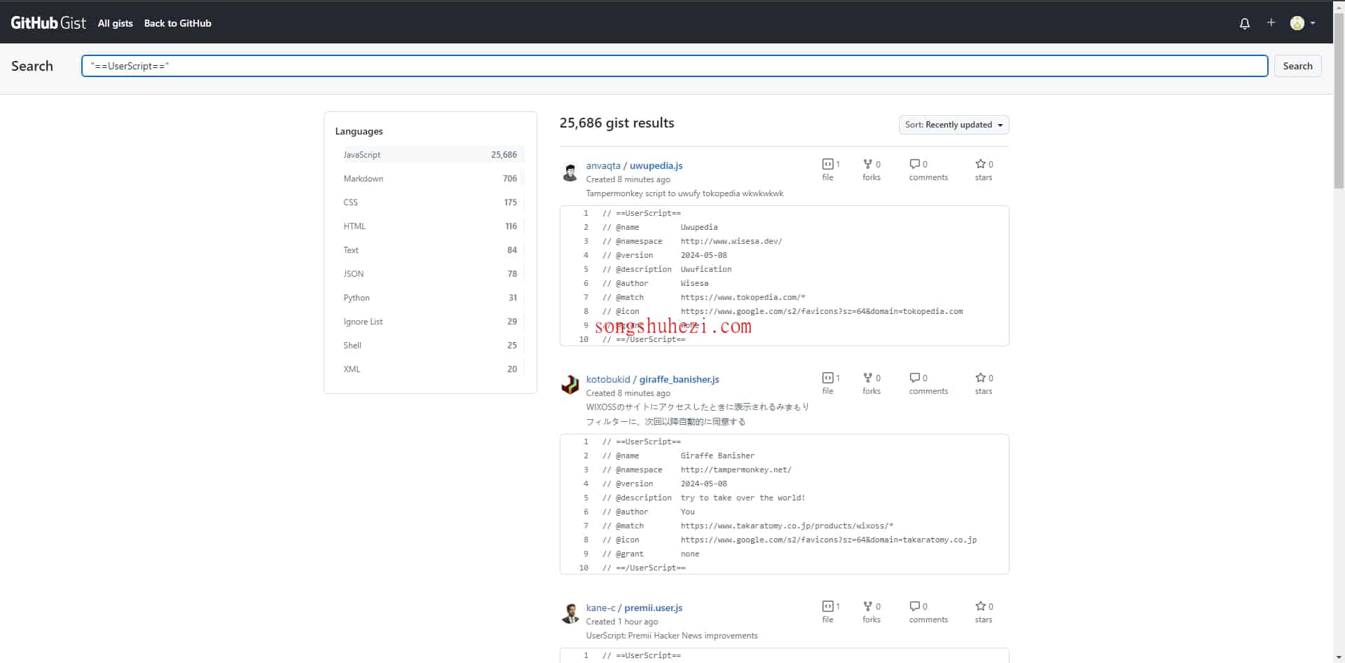Filter results by Markdown language
The width and height of the screenshot is (1345, 663).
(x=430, y=179)
